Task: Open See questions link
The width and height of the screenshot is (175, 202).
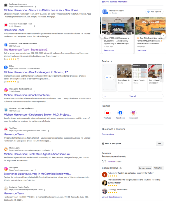Action: pyautogui.click(x=108, y=134)
